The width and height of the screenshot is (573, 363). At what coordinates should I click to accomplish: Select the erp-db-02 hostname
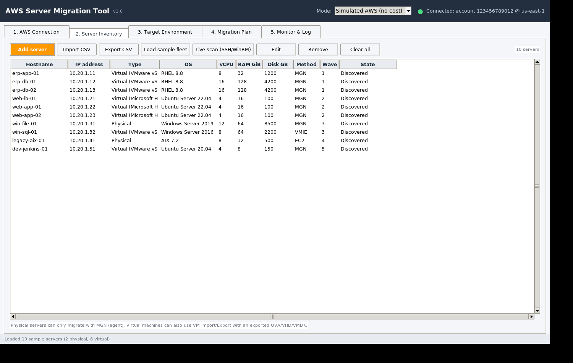pos(24,90)
